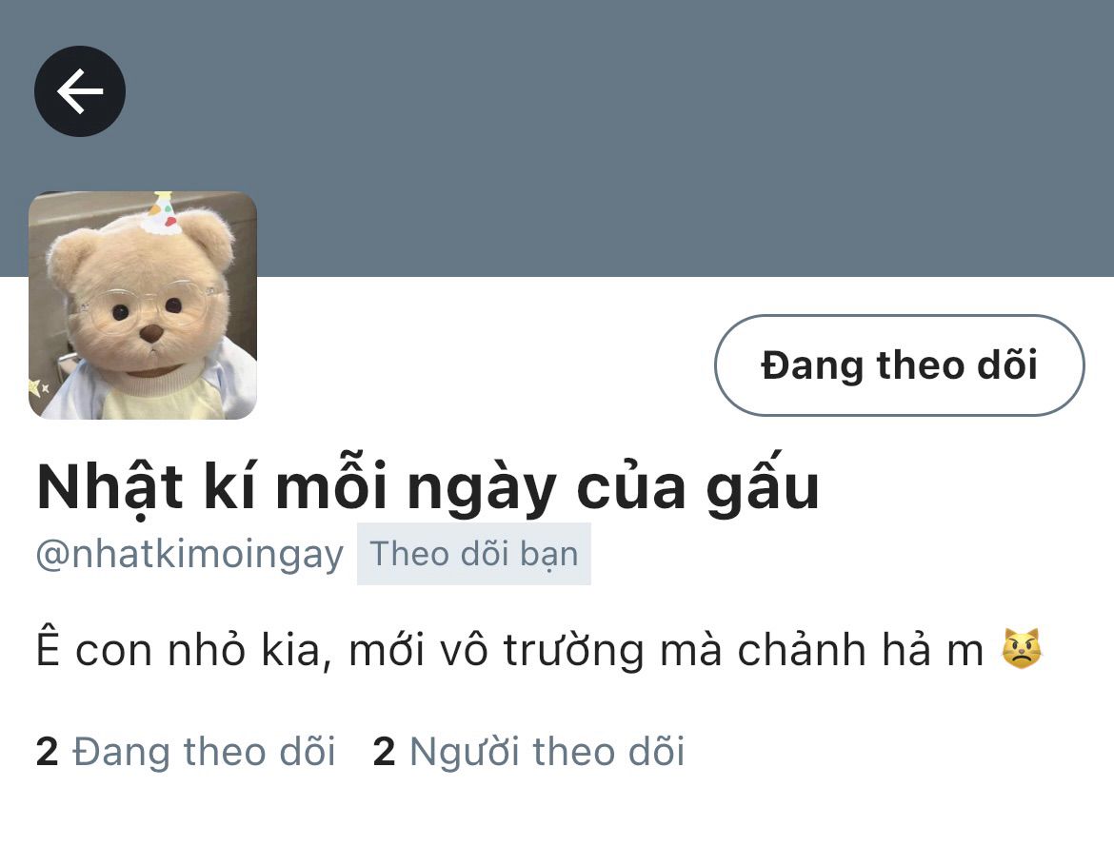Open the Đang theo dõi count list
The width and height of the screenshot is (1114, 846).
[186, 752]
